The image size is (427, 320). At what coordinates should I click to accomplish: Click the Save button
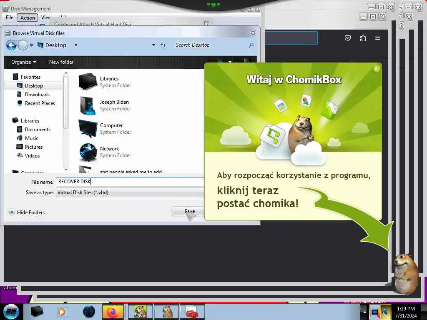pyautogui.click(x=188, y=211)
